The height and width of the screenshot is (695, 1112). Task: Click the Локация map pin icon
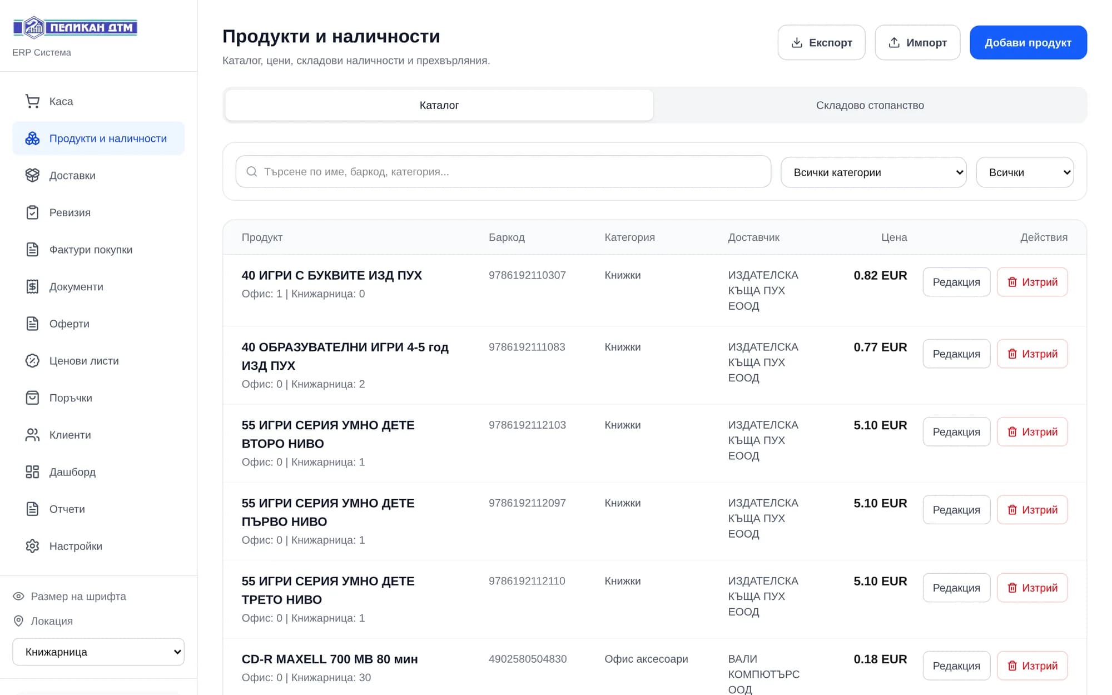tap(18, 621)
